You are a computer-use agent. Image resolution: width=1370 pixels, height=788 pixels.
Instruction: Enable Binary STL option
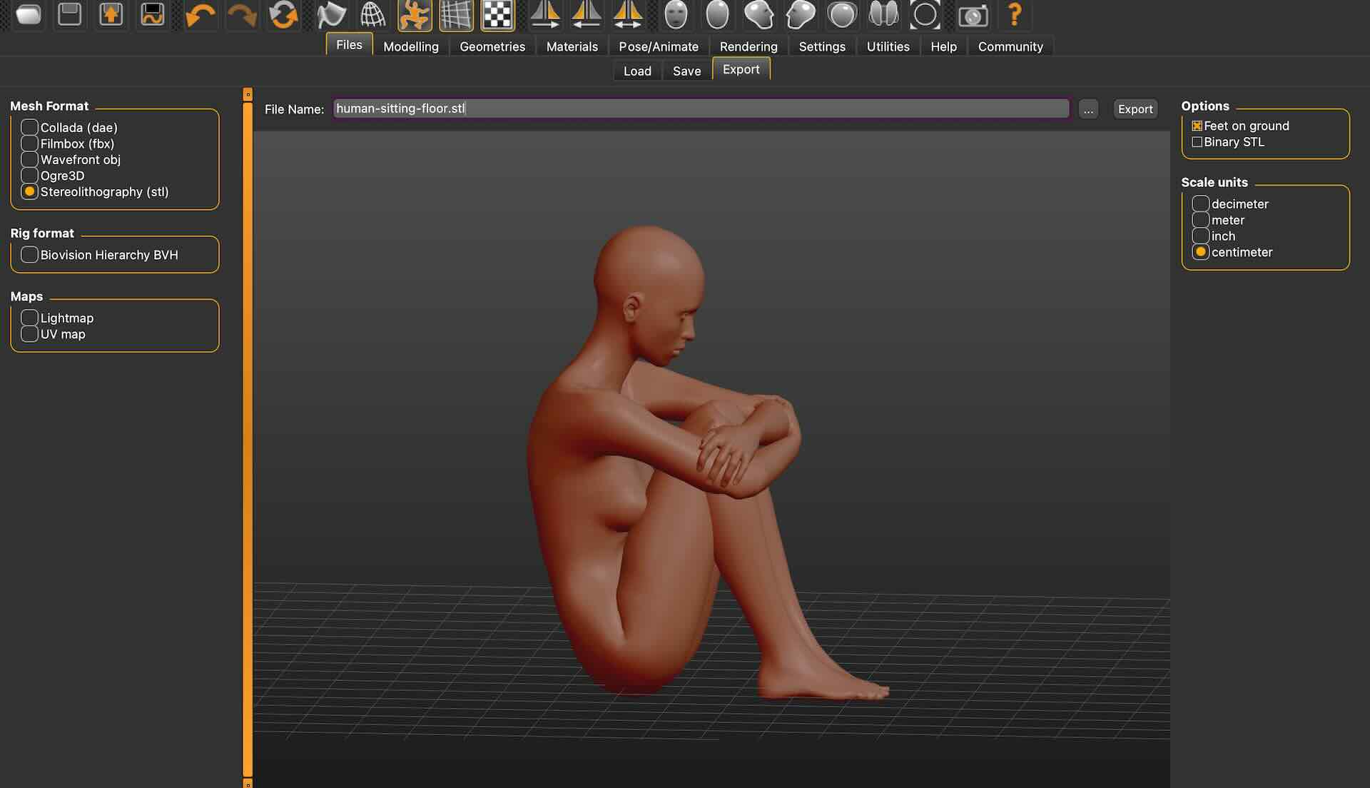tap(1197, 142)
